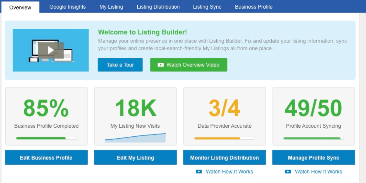
Task: Click video icon under Monitor Listing Distribution
Action: (x=199, y=172)
